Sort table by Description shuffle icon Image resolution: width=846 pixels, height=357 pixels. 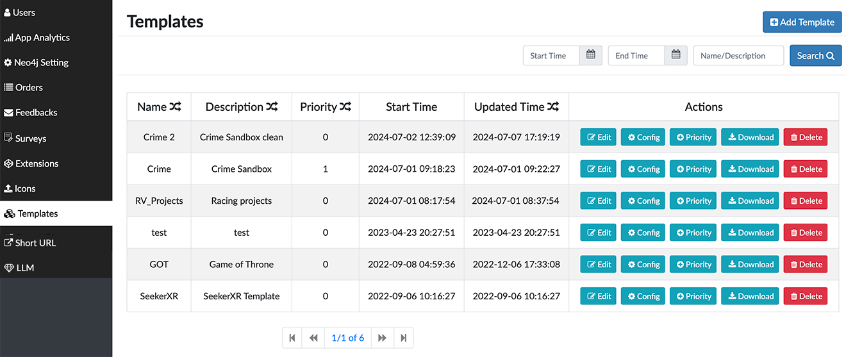point(272,107)
